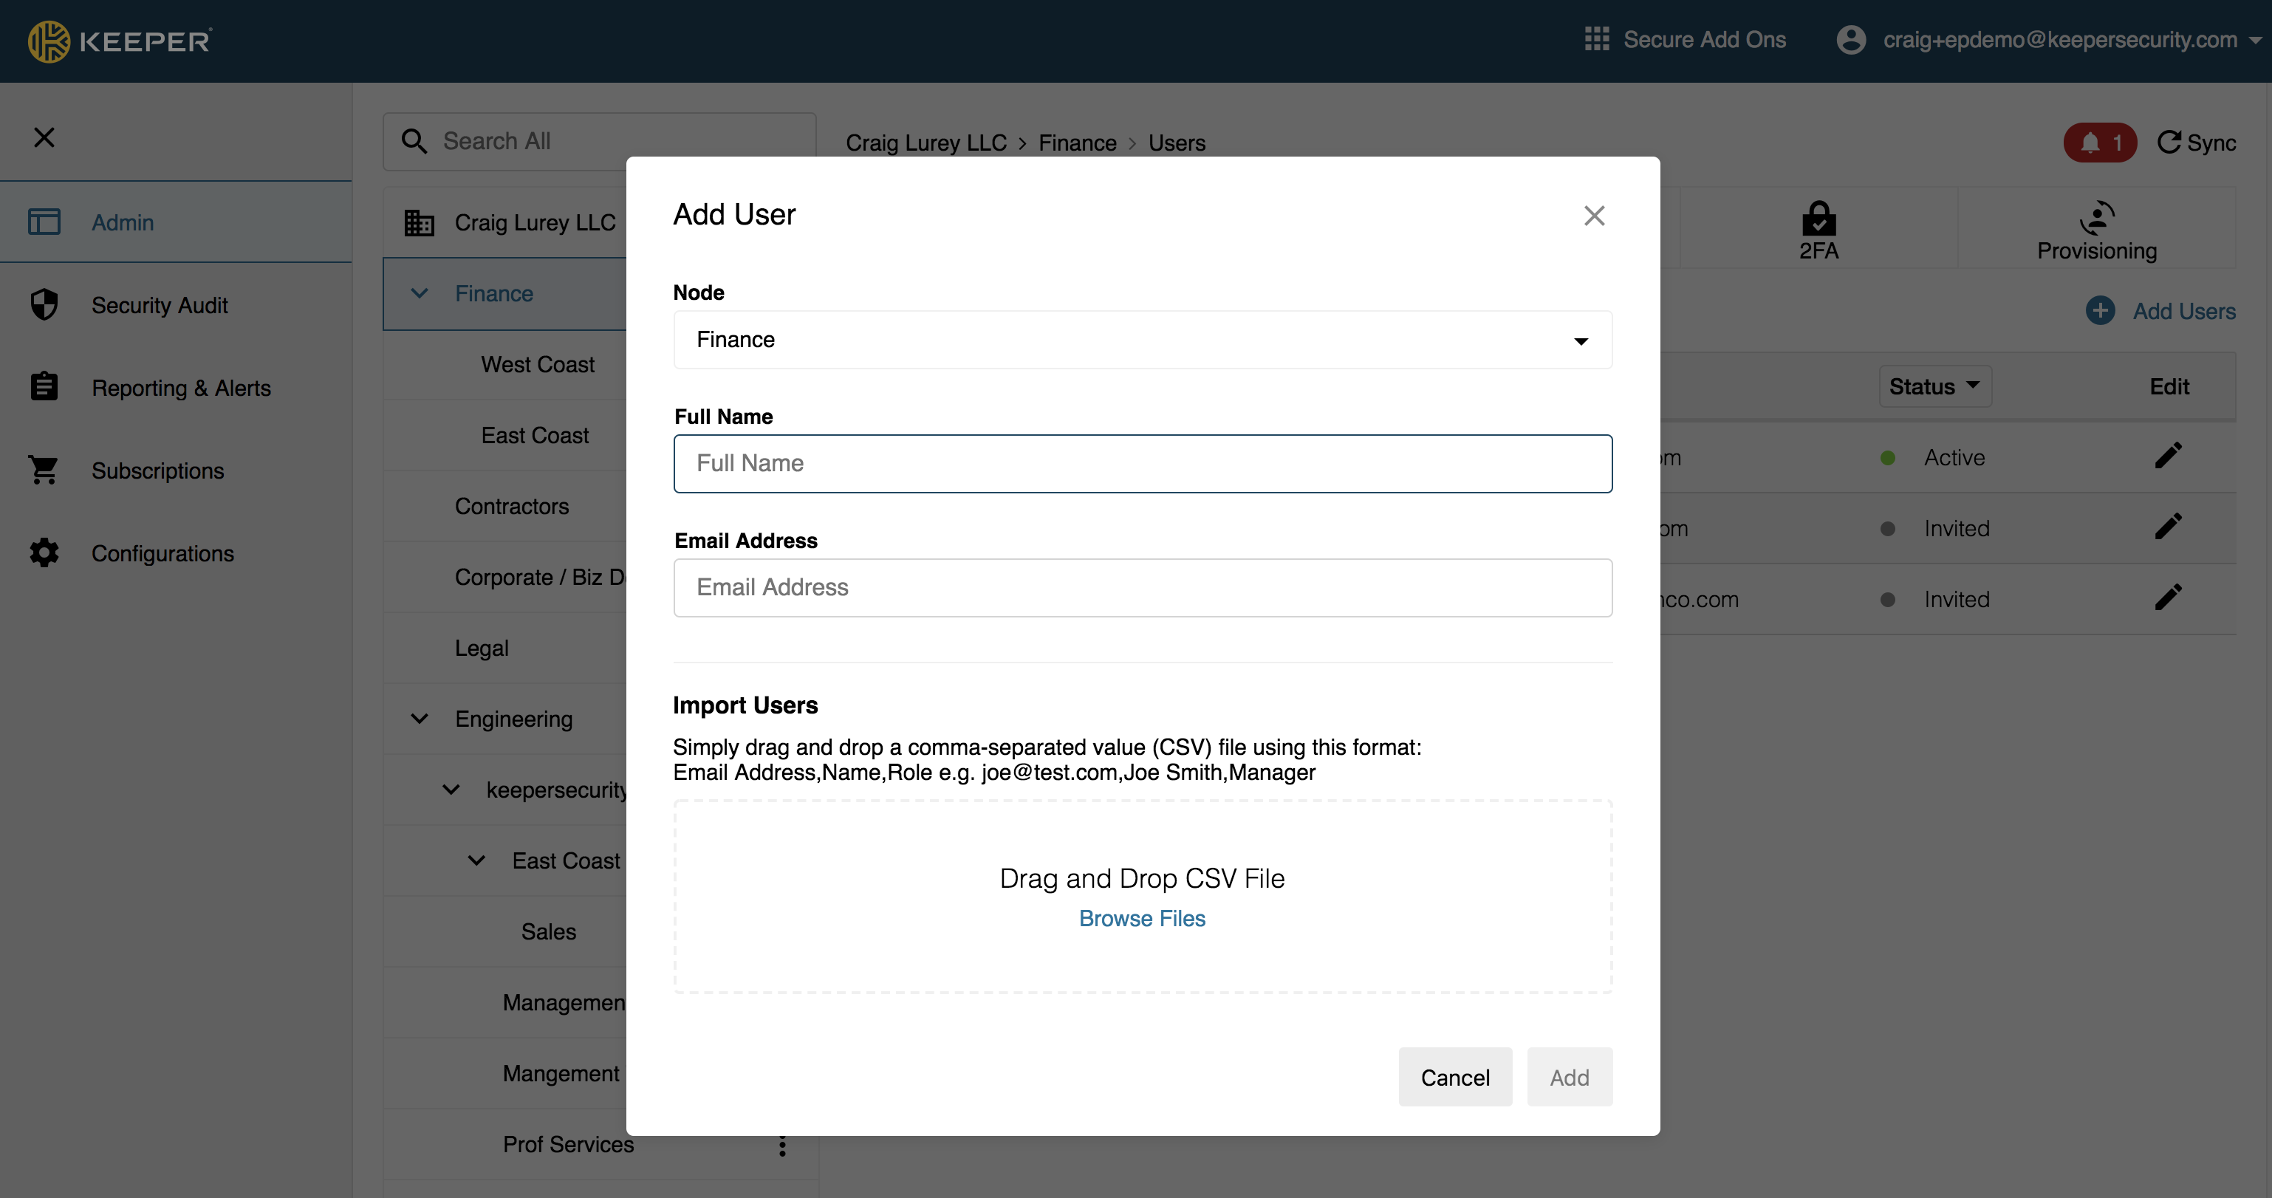This screenshot has height=1198, width=2272.
Task: Select Legal tree node
Action: click(482, 648)
